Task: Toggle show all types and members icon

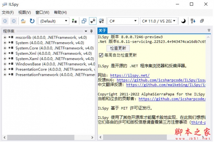Action: (x=101, y=21)
